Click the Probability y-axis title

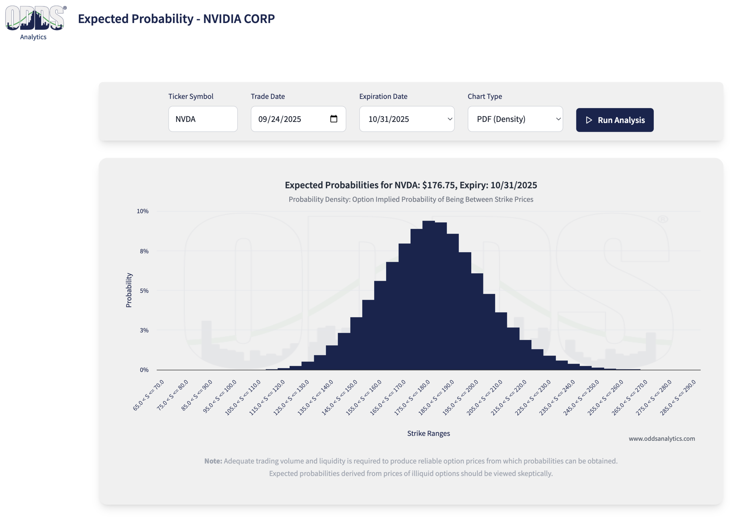[129, 290]
